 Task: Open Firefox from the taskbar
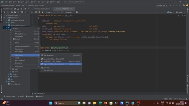(106, 103)
